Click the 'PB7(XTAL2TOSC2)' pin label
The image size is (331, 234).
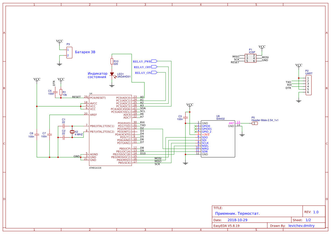(102, 132)
